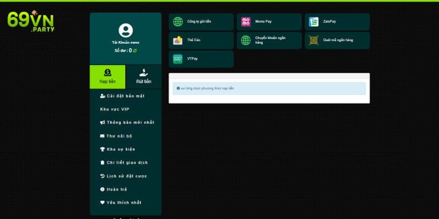Open Thông báo mới nhất notifications

point(127,122)
